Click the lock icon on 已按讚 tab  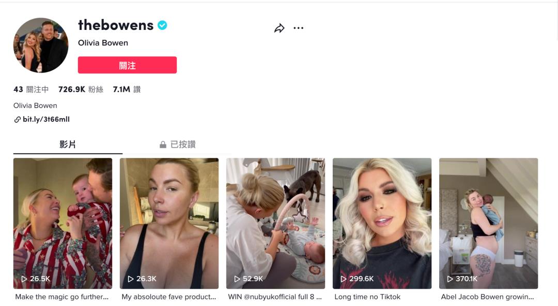click(x=163, y=144)
